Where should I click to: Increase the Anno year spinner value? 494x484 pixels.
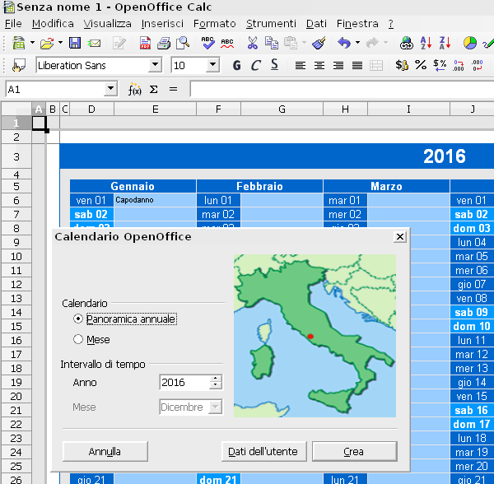point(217,379)
